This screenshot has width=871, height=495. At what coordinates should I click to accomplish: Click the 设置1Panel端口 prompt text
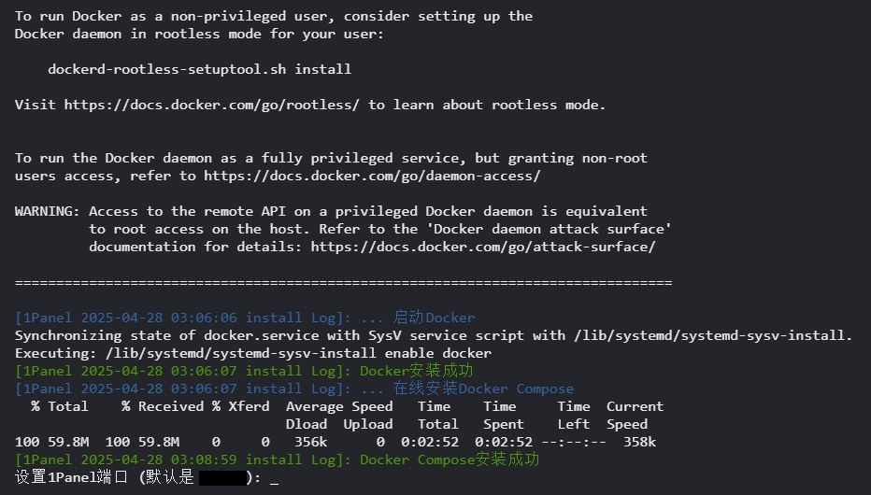tap(71, 478)
